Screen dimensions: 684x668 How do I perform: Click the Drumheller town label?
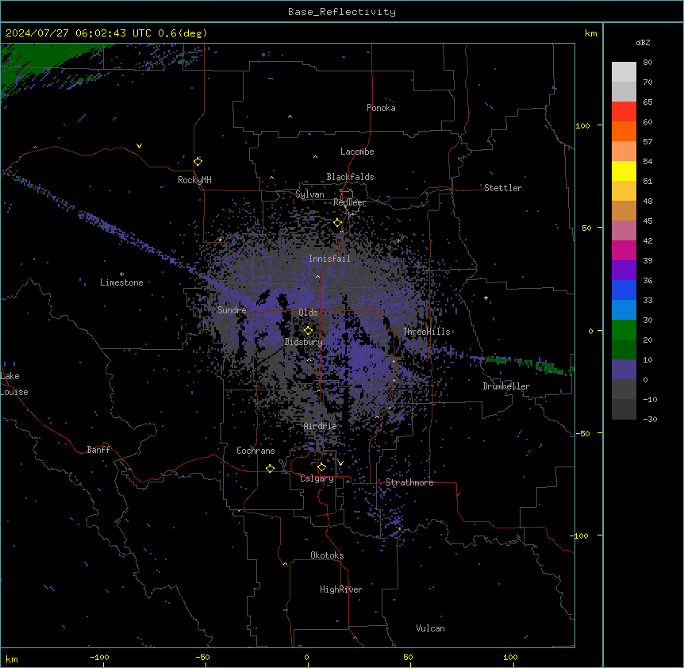click(x=506, y=386)
